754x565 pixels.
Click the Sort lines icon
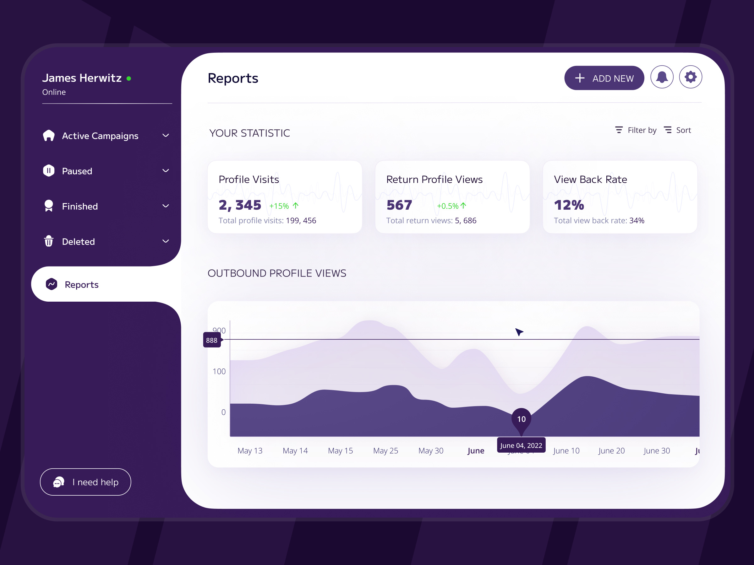click(x=667, y=130)
